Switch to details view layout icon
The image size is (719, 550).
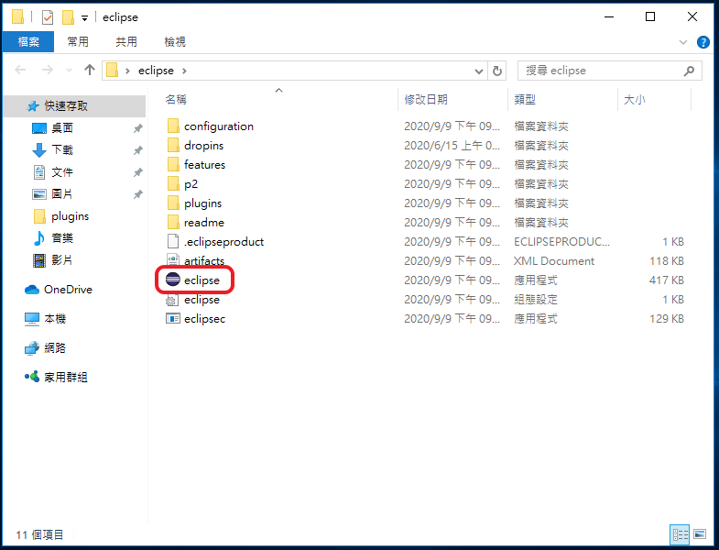coord(680,533)
